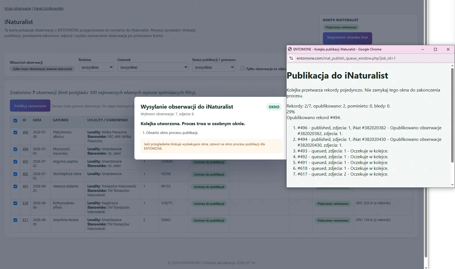The height and width of the screenshot is (269, 455).
Task: Open the Gatunek filter dropdown
Action: point(153,67)
